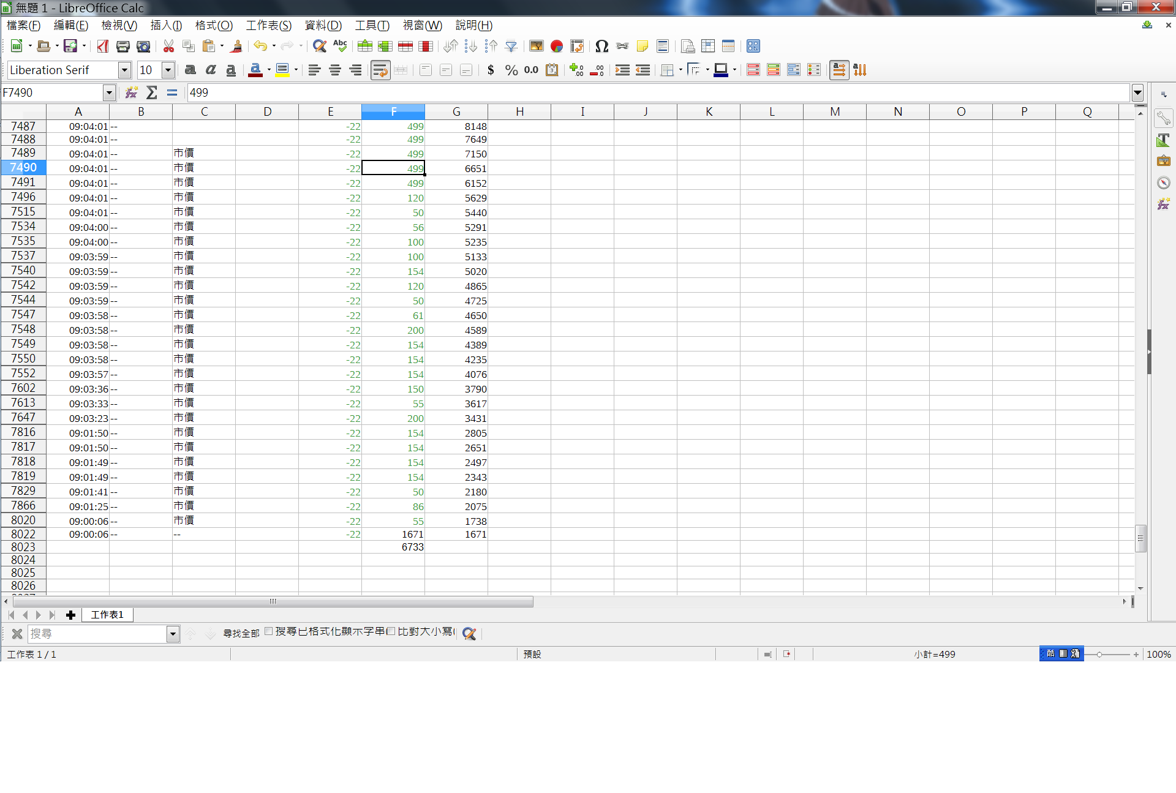Click the 尋找全部 button

(241, 633)
